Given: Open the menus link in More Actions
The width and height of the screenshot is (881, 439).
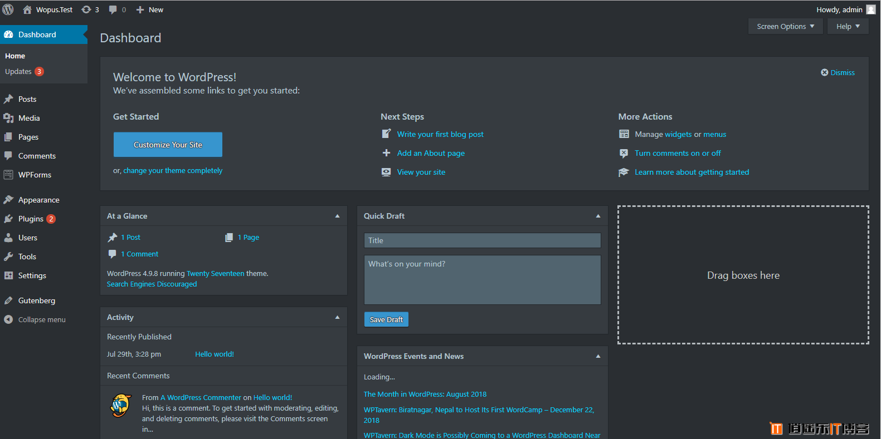Looking at the screenshot, I should click(x=714, y=134).
